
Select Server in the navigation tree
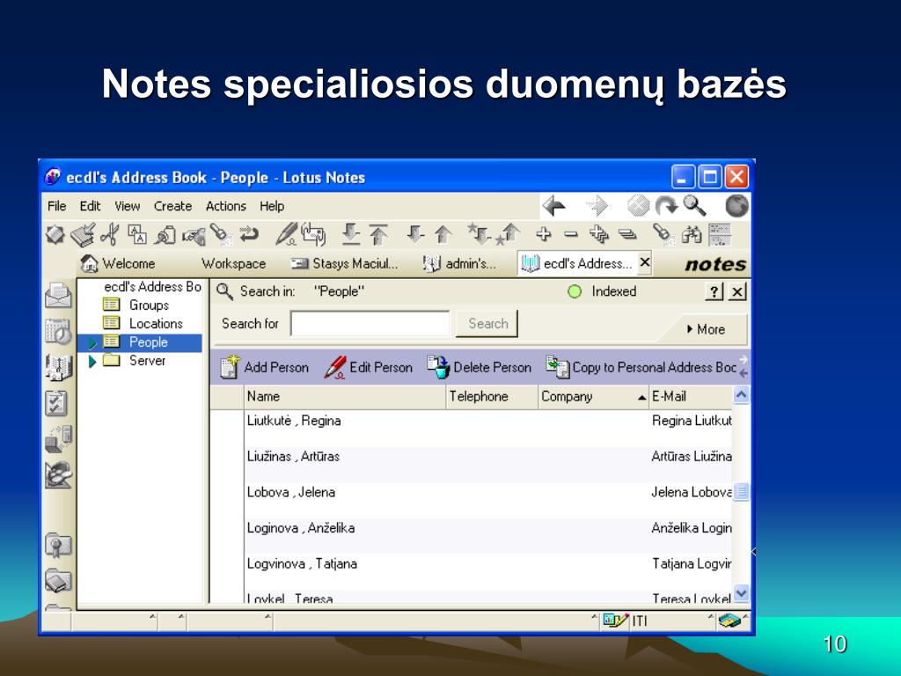pos(147,360)
